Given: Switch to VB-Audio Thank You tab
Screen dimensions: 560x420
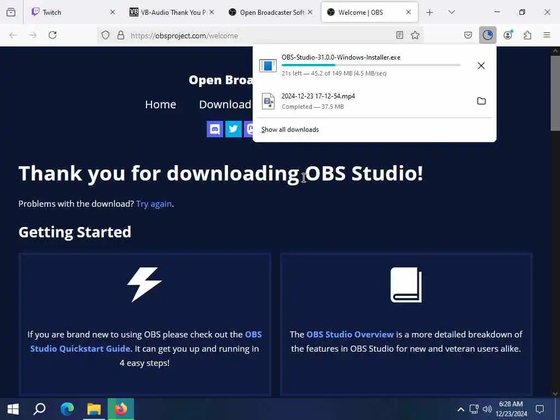Looking at the screenshot, I should 172,12.
